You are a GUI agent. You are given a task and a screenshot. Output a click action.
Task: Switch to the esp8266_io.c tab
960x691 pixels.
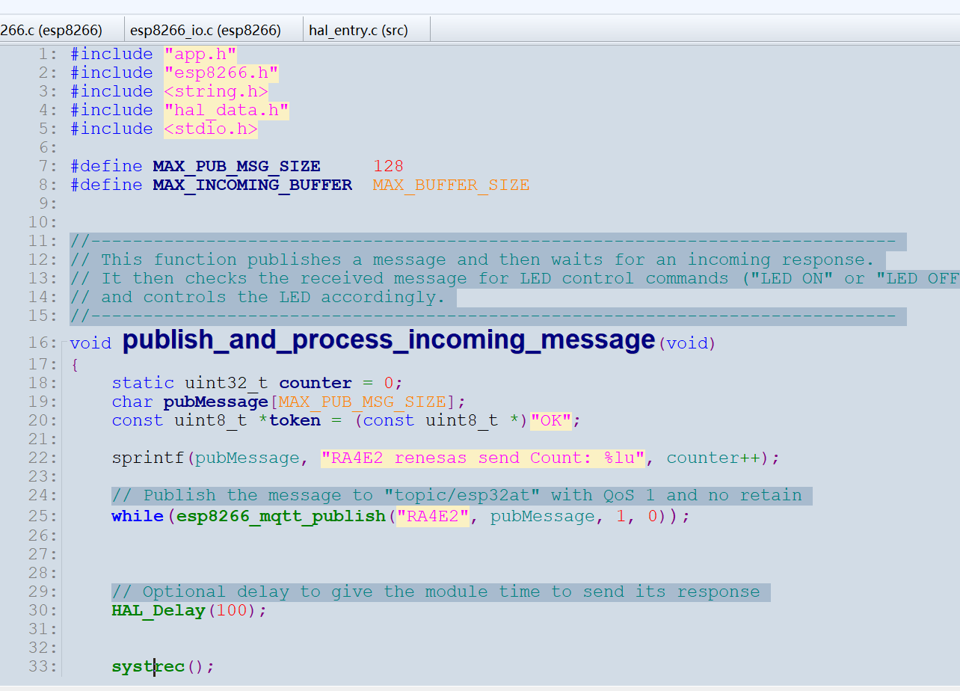(x=206, y=30)
